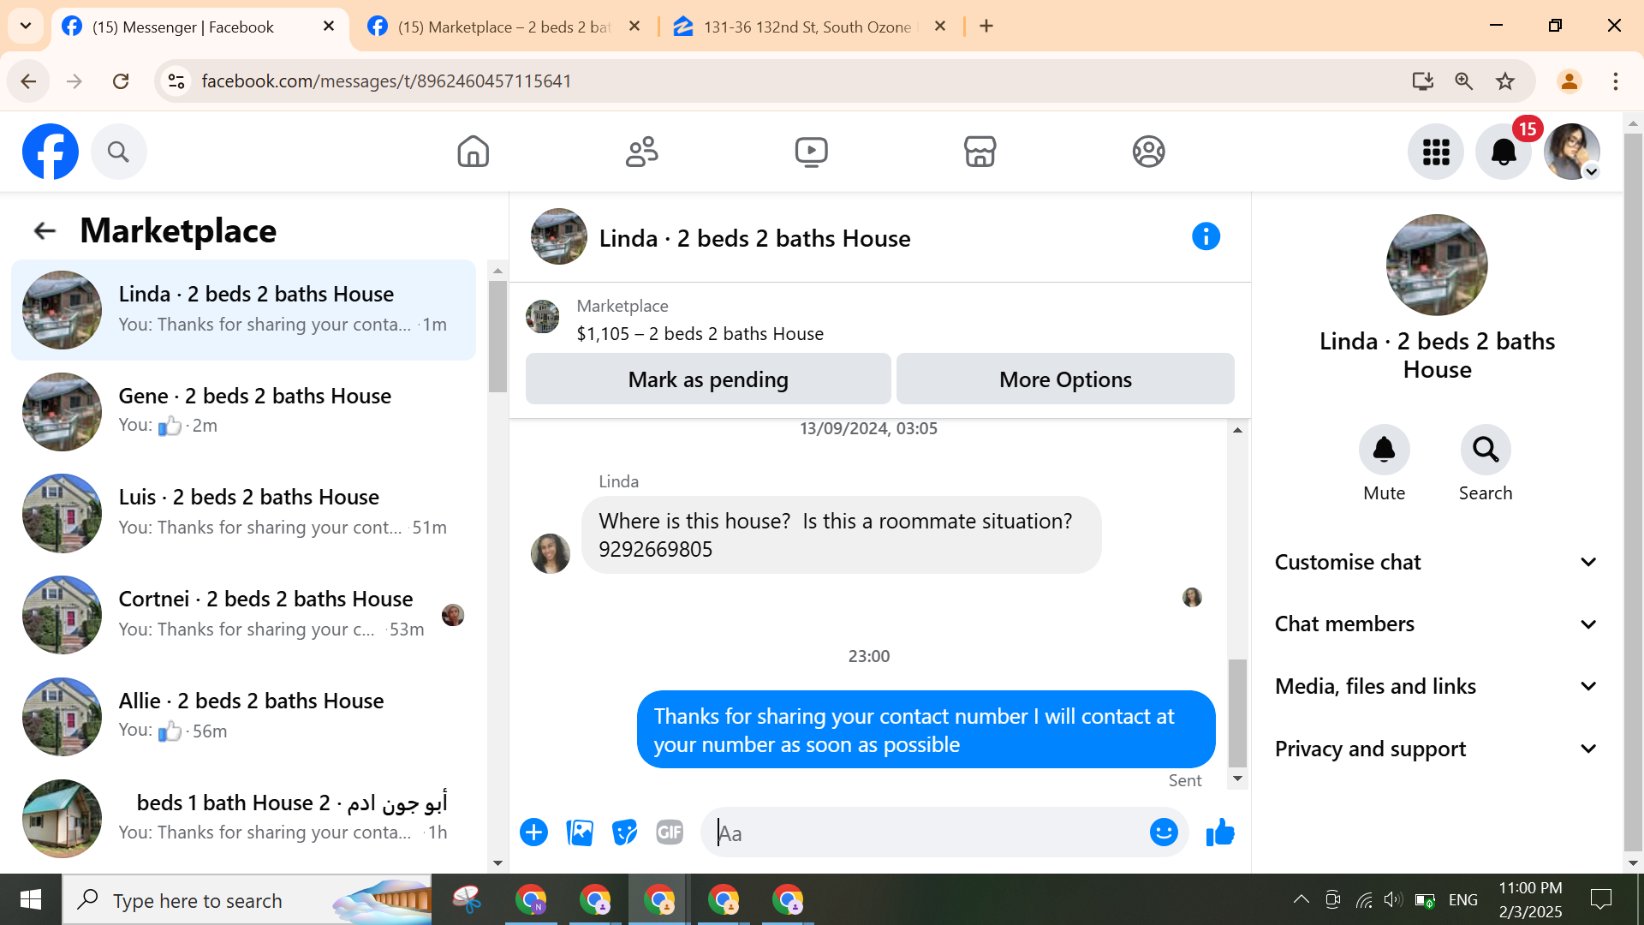Expand Privacy and support section
This screenshot has width=1644, height=925.
tap(1436, 749)
